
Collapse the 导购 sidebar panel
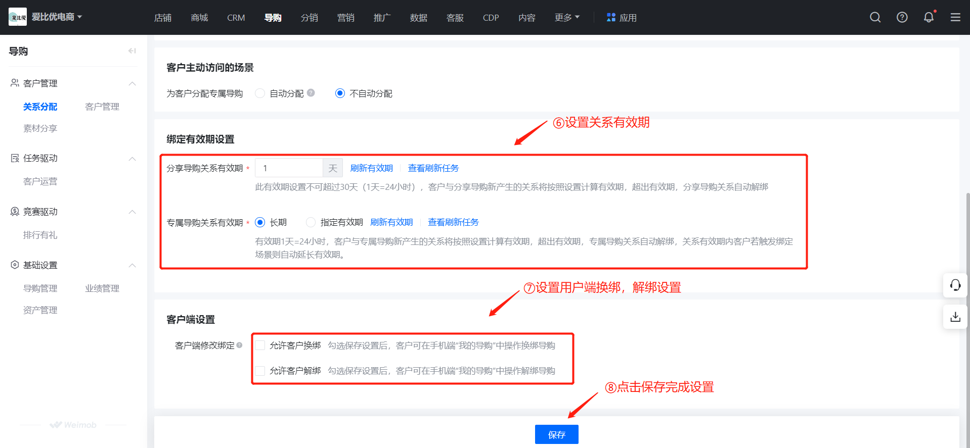pos(132,51)
